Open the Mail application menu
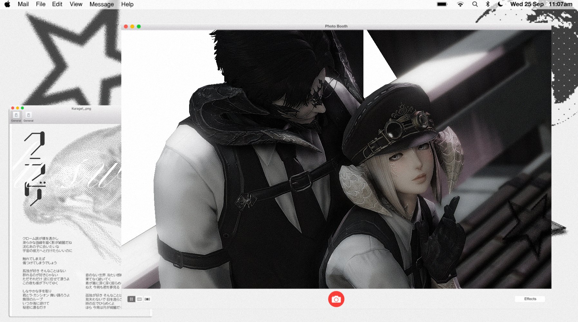 click(23, 4)
